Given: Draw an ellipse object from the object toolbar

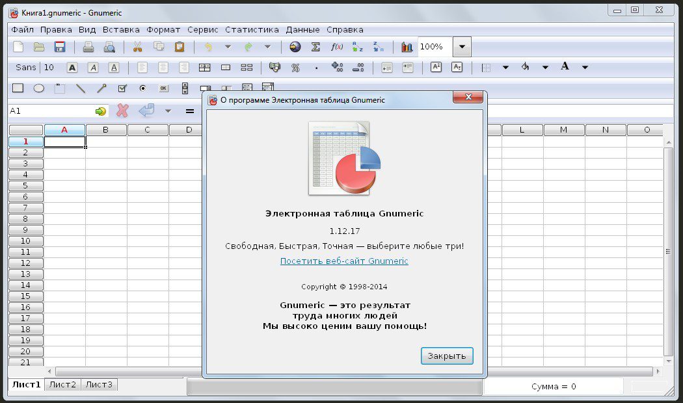Looking at the screenshot, I should click(39, 88).
